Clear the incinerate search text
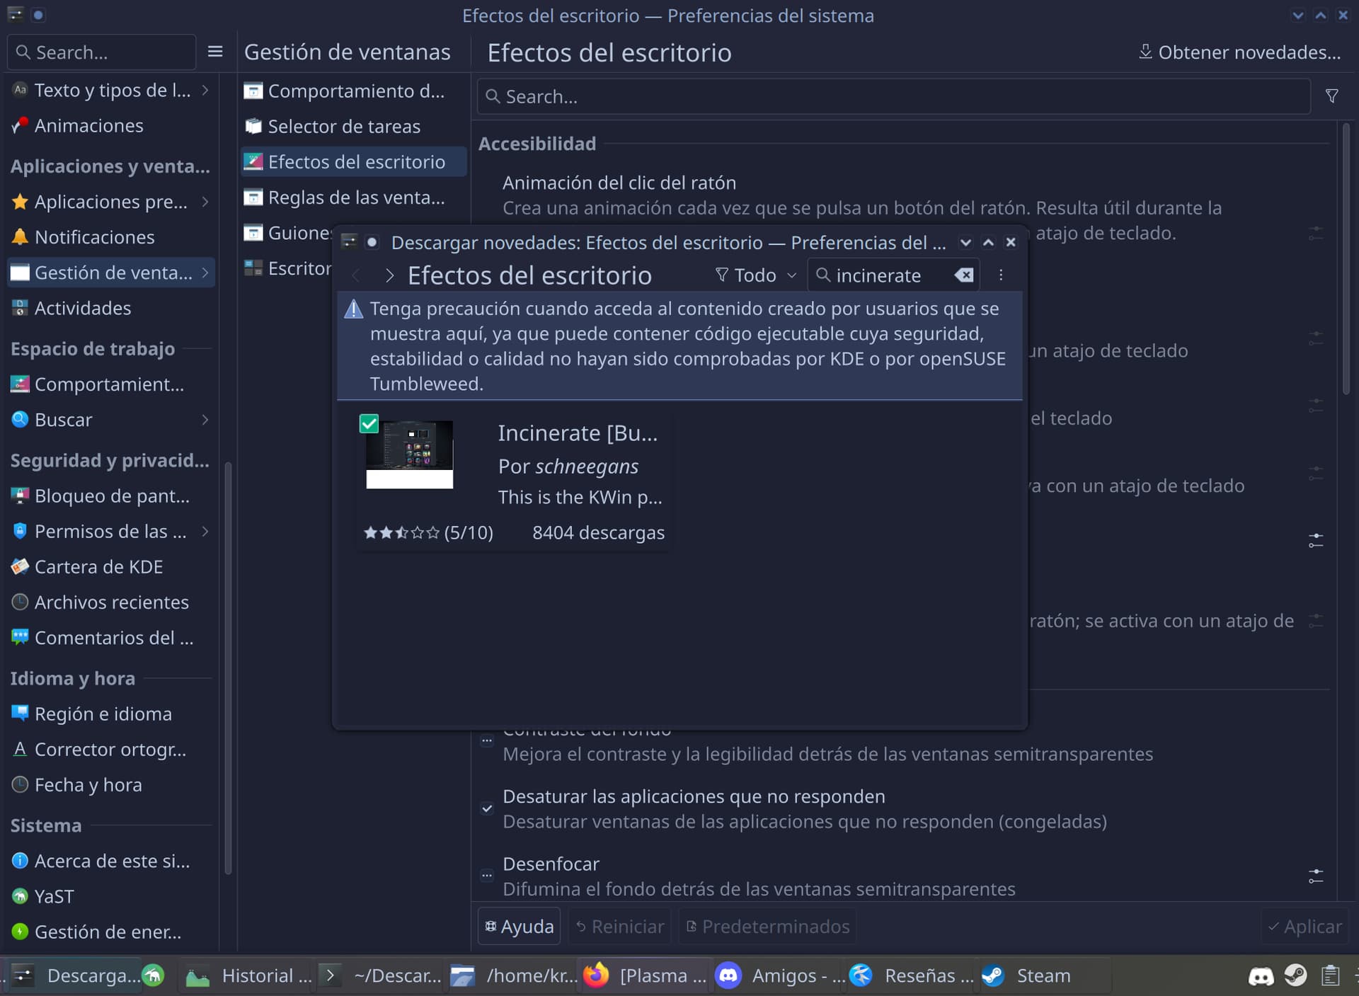Viewport: 1359px width, 996px height. coord(964,275)
